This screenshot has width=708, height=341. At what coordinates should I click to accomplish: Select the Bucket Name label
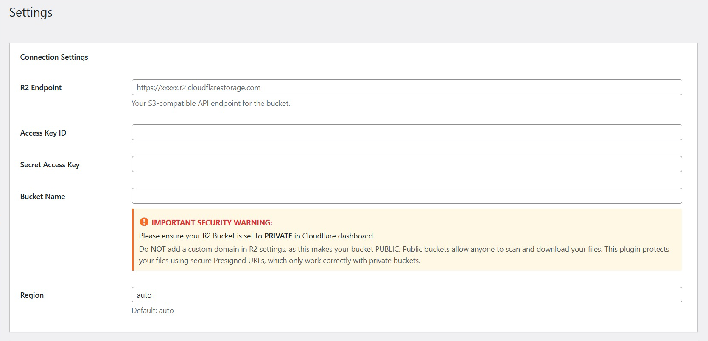point(42,196)
